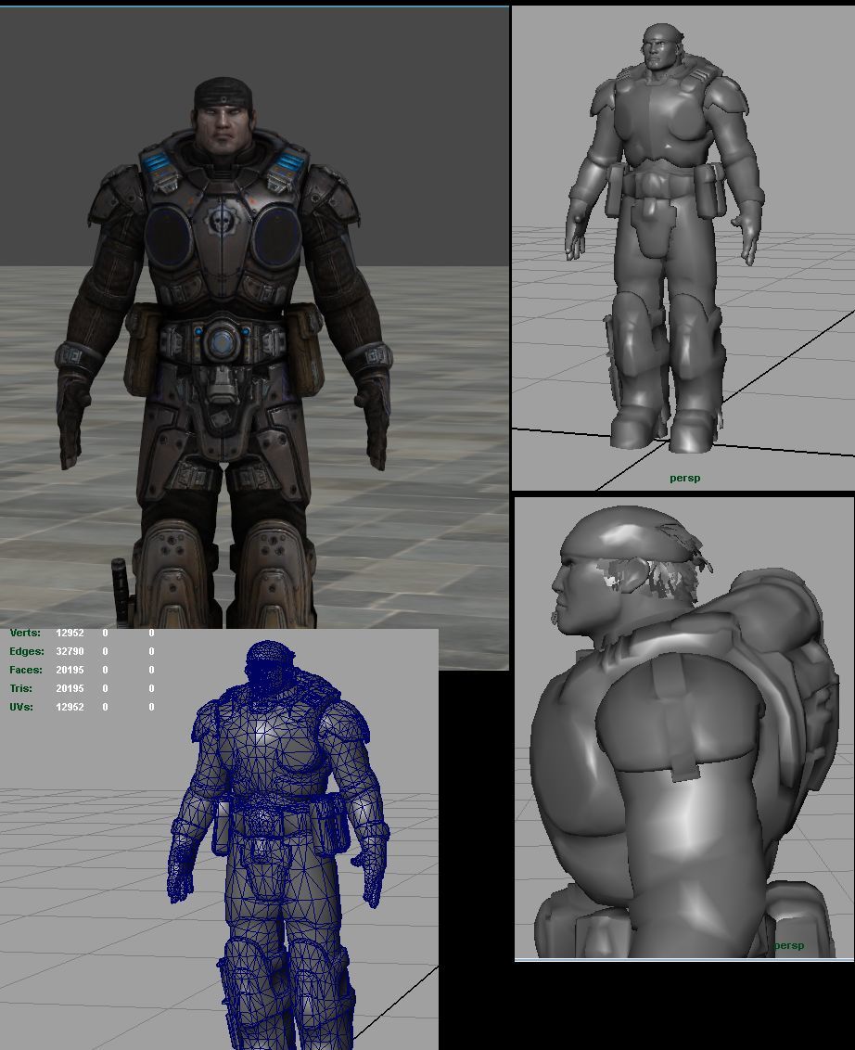The width and height of the screenshot is (855, 1050).
Task: Click the black bandana on the textured character
Action: click(x=223, y=91)
